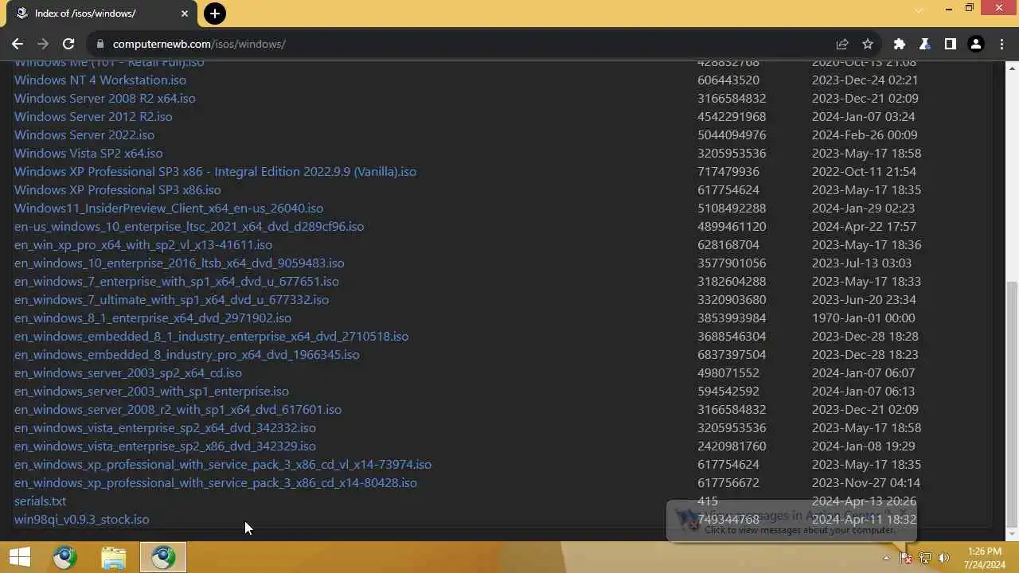
Task: Download vista enterprise sp2 x86 342329 iso
Action: (165, 446)
